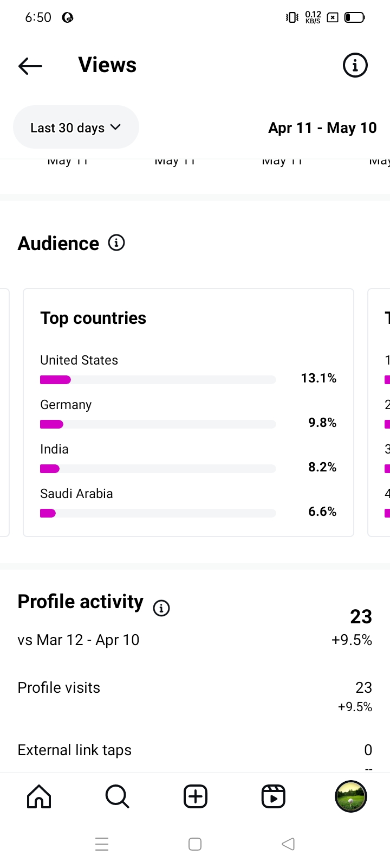The height and width of the screenshot is (868, 390).
Task: Open the Reels tab icon
Action: pos(273,796)
